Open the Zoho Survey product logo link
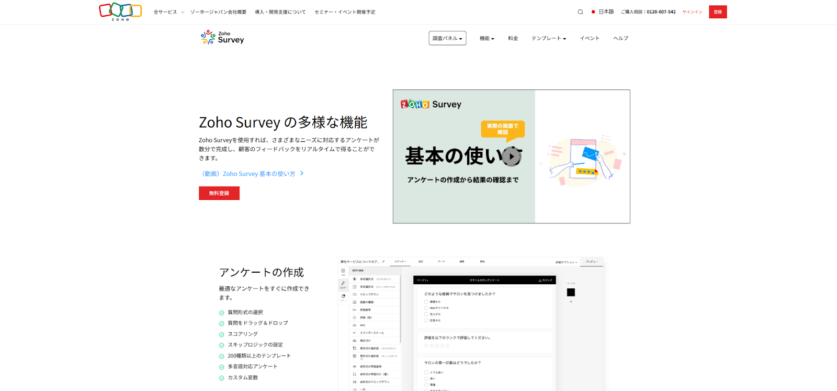The image size is (837, 391). point(222,37)
